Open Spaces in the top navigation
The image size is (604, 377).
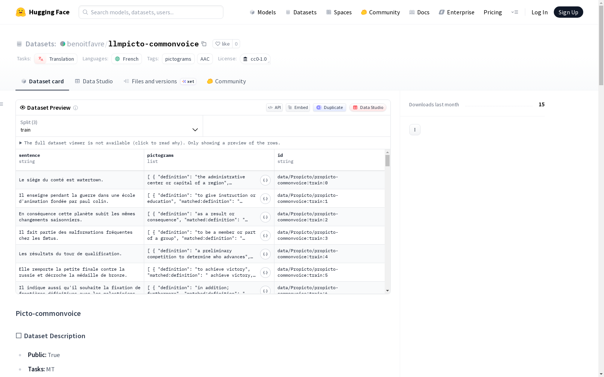click(339, 12)
